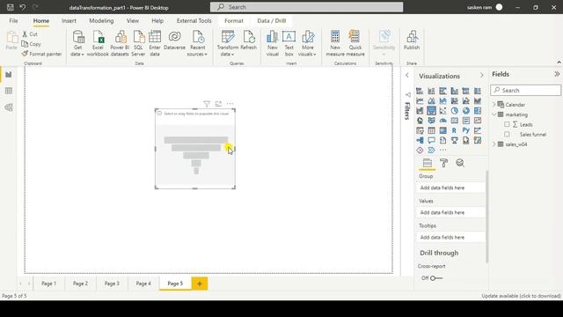Go to the Page 3 tab
Image resolution: width=563 pixels, height=317 pixels.
[112, 284]
